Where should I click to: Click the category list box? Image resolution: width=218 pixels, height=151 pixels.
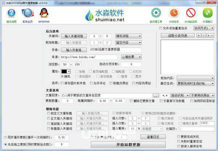(x=187, y=57)
